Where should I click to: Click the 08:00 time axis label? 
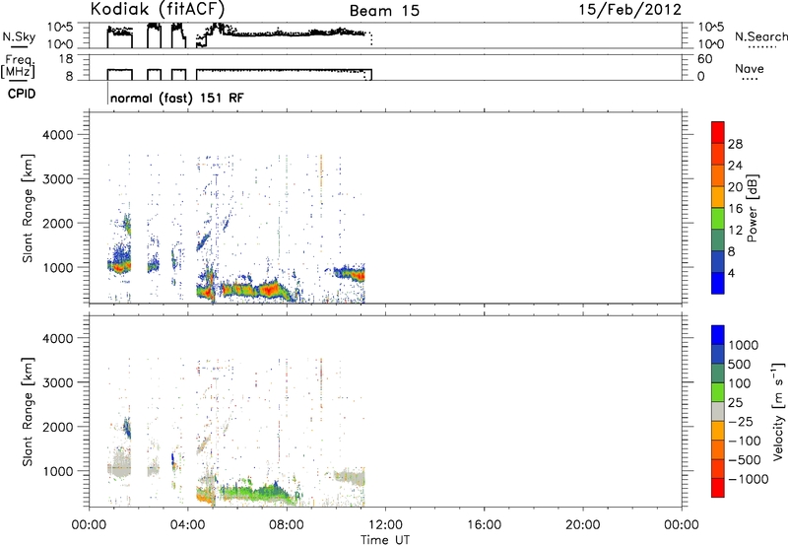286,525
